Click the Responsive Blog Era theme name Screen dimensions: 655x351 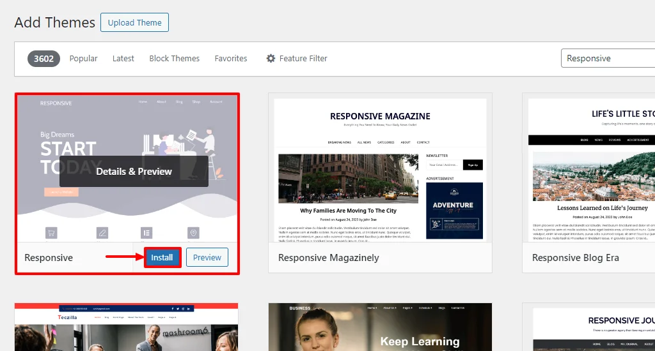[x=576, y=258]
